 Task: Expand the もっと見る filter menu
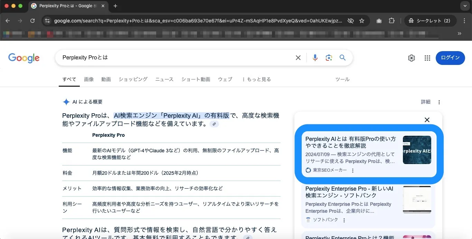pyautogui.click(x=256, y=79)
